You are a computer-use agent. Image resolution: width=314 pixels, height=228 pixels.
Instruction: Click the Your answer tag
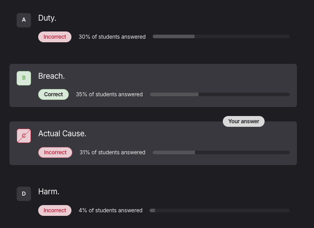243,121
